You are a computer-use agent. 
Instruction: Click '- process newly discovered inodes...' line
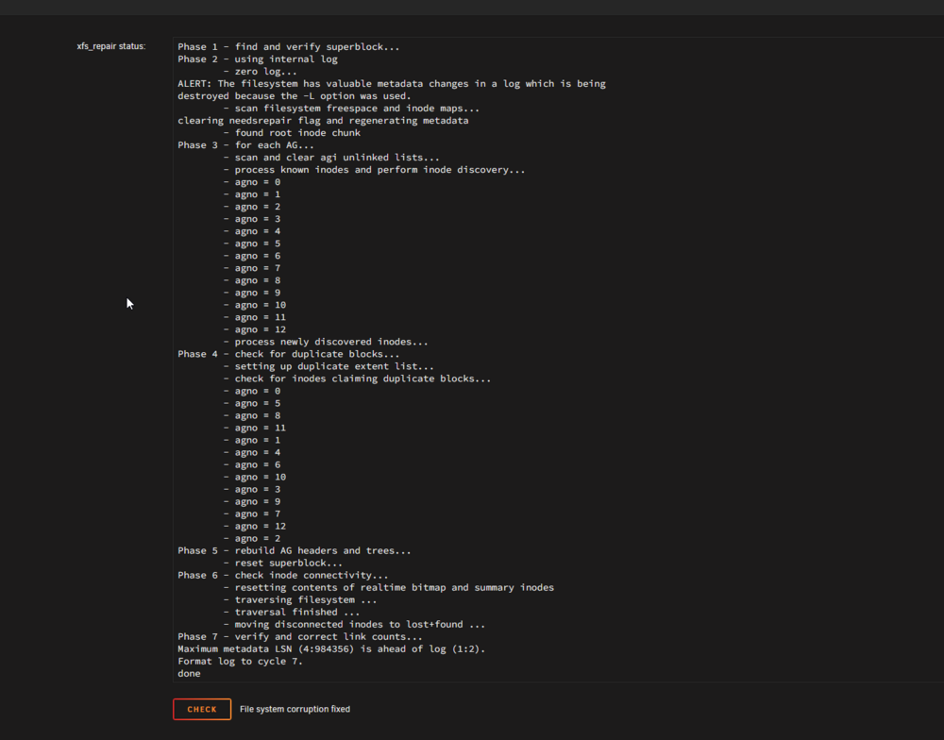tap(326, 342)
